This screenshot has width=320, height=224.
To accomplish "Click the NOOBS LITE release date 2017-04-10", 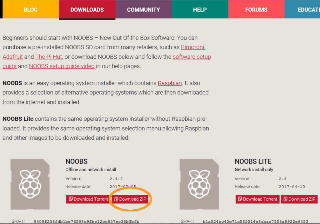I will pos(292,187).
